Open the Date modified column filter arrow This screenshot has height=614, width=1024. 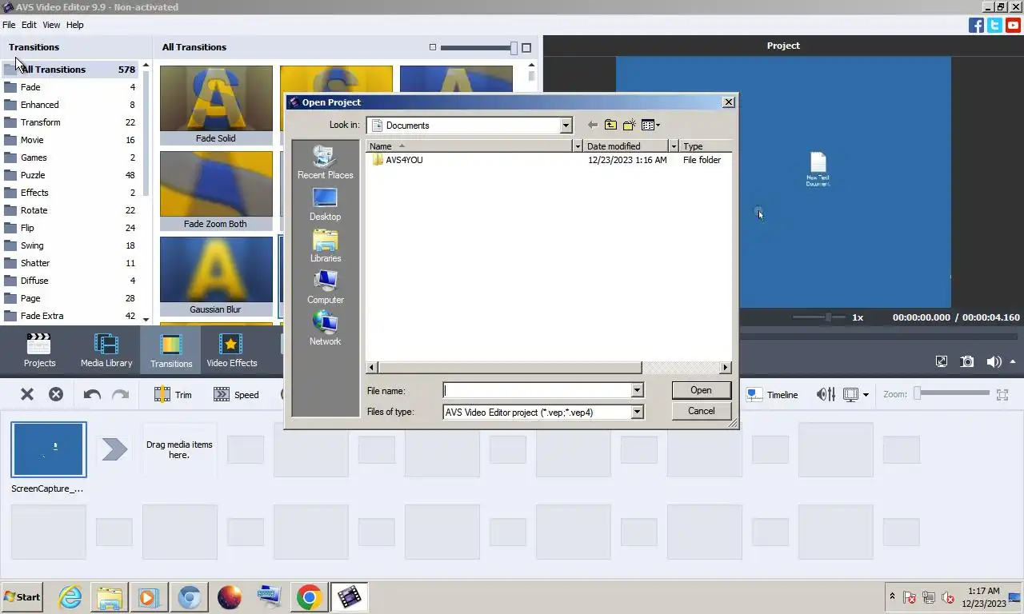point(674,146)
